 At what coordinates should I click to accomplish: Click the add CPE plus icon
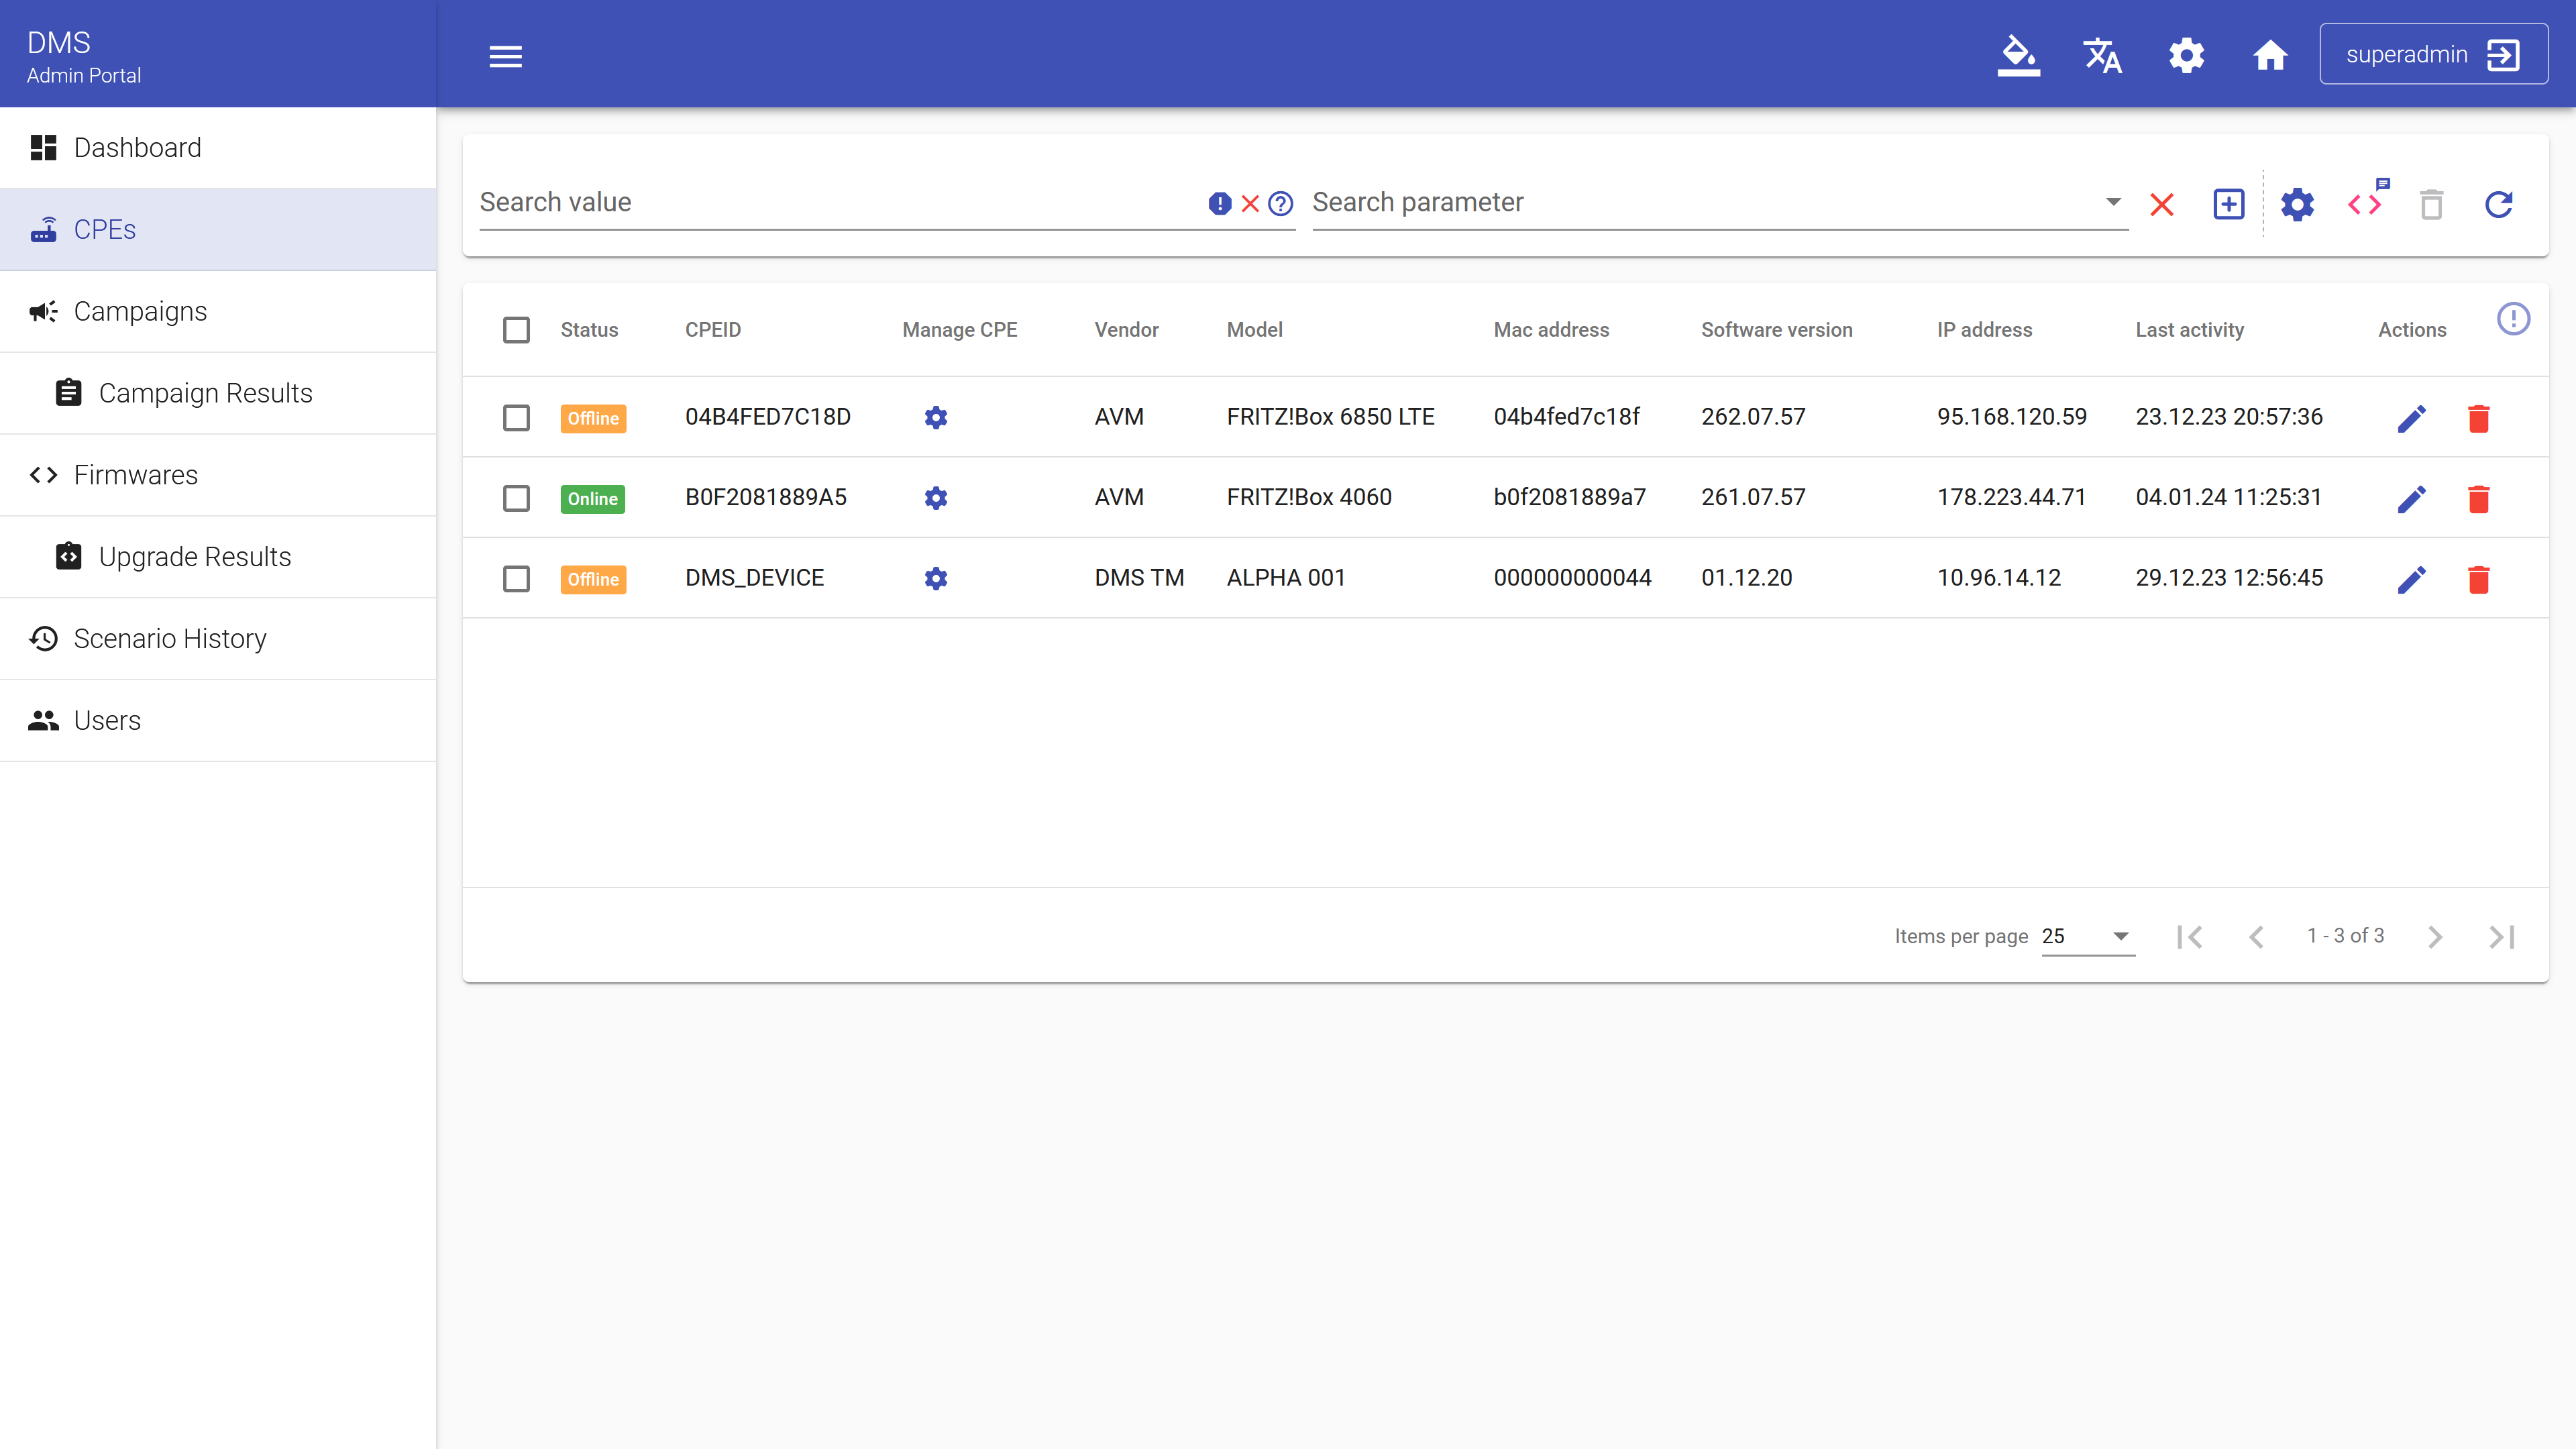pos(2228,204)
